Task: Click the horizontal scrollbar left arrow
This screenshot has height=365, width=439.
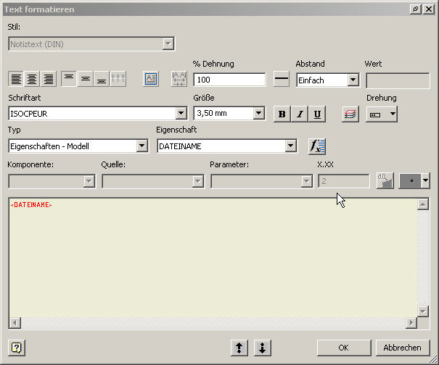Action: 15,323
